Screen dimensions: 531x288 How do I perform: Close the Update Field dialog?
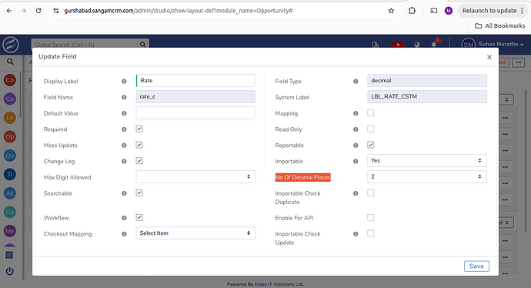(489, 57)
